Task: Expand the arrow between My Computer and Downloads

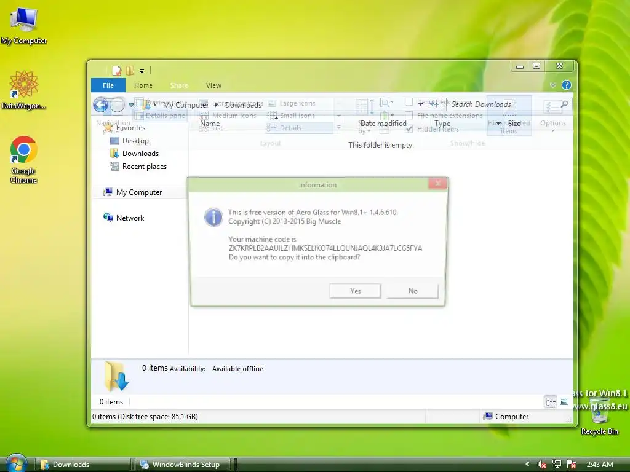Action: coord(216,104)
